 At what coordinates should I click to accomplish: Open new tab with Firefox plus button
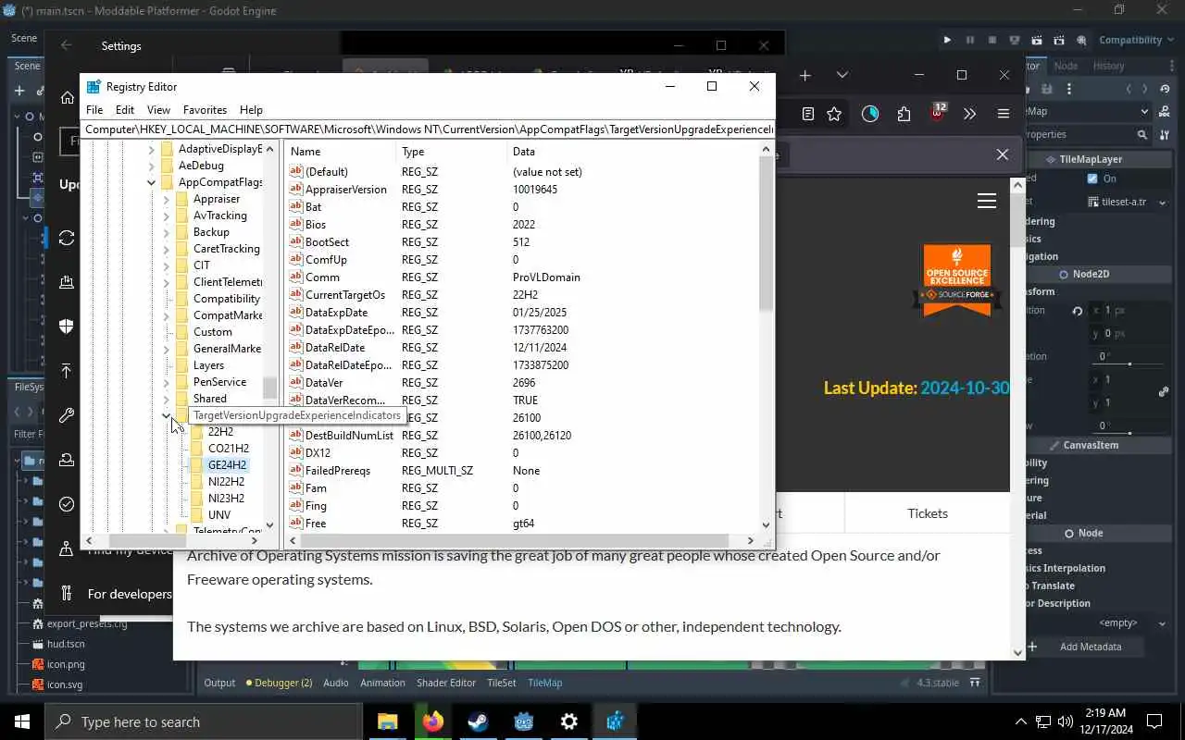pos(805,75)
